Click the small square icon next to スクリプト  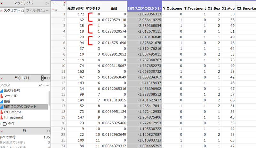[x=23, y=11]
